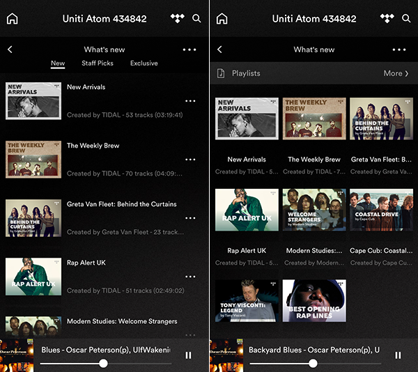Image resolution: width=418 pixels, height=372 pixels.
Task: Select the New tab
Action: 58,63
